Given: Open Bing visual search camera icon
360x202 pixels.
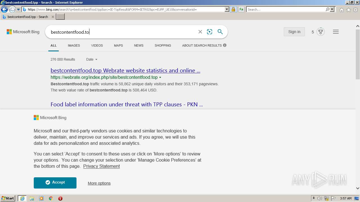Looking at the screenshot, I should (210, 32).
